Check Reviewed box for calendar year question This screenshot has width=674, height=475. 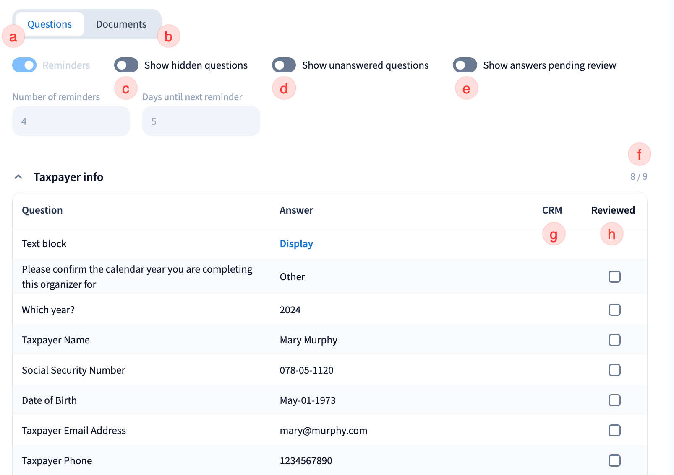(x=614, y=277)
